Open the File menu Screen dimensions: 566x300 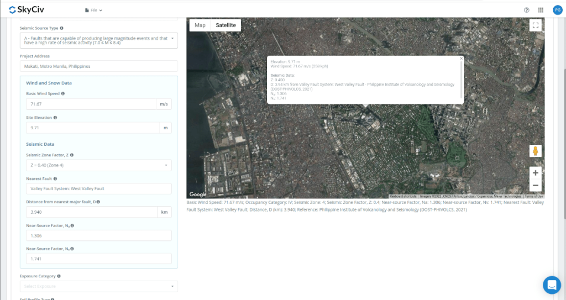tap(94, 10)
